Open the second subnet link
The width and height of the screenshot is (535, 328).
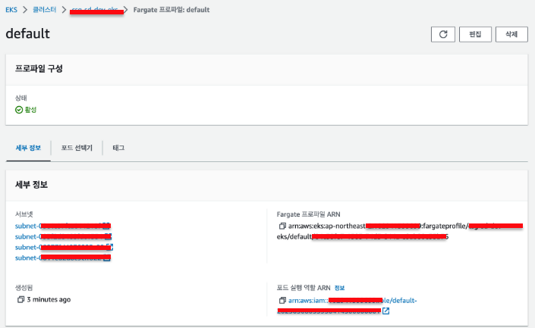pyautogui.click(x=63, y=236)
